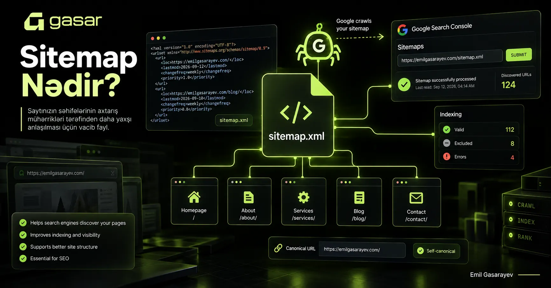
Task: Click the sitemap.xml file code icon
Action: (x=296, y=112)
